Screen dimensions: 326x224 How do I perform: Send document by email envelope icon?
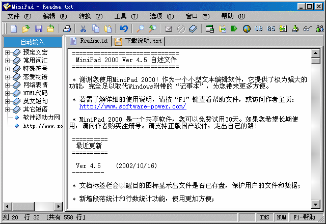[169, 29]
